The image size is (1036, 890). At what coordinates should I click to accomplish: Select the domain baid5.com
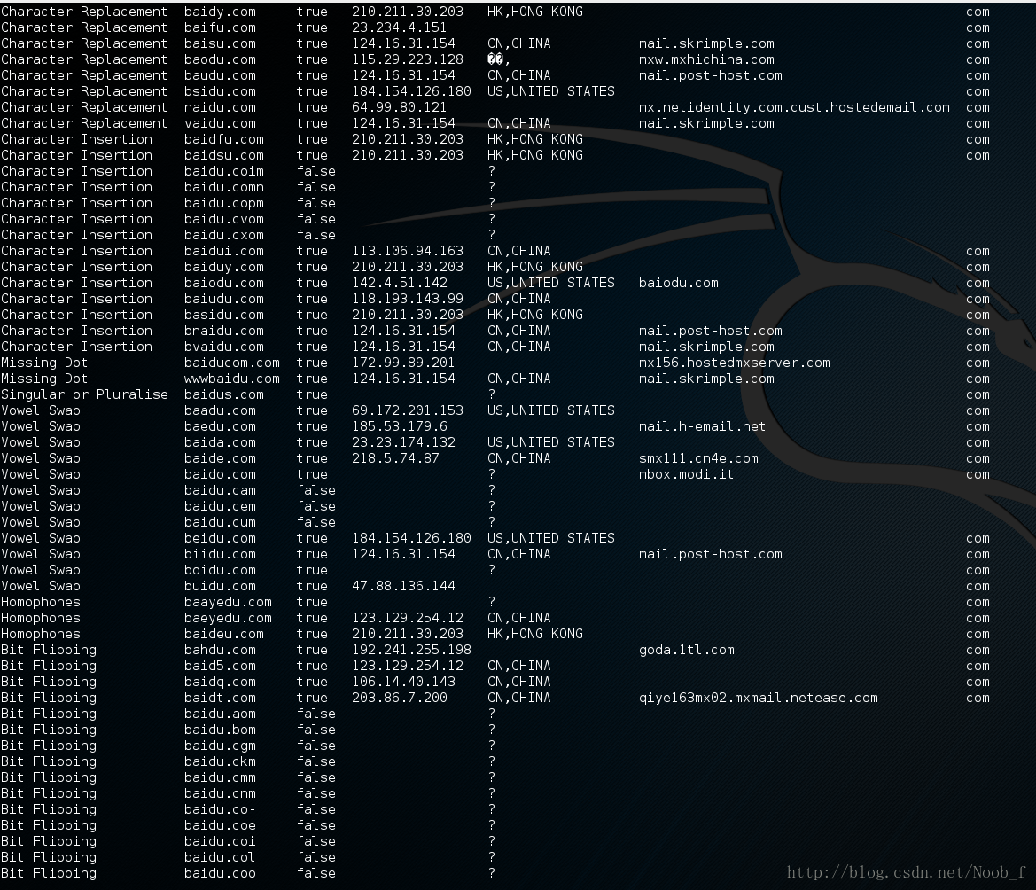220,666
